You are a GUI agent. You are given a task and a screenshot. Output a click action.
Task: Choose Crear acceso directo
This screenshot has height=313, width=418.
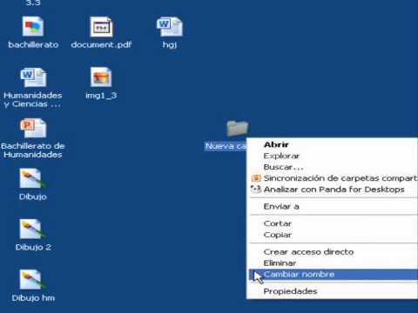[333, 252]
